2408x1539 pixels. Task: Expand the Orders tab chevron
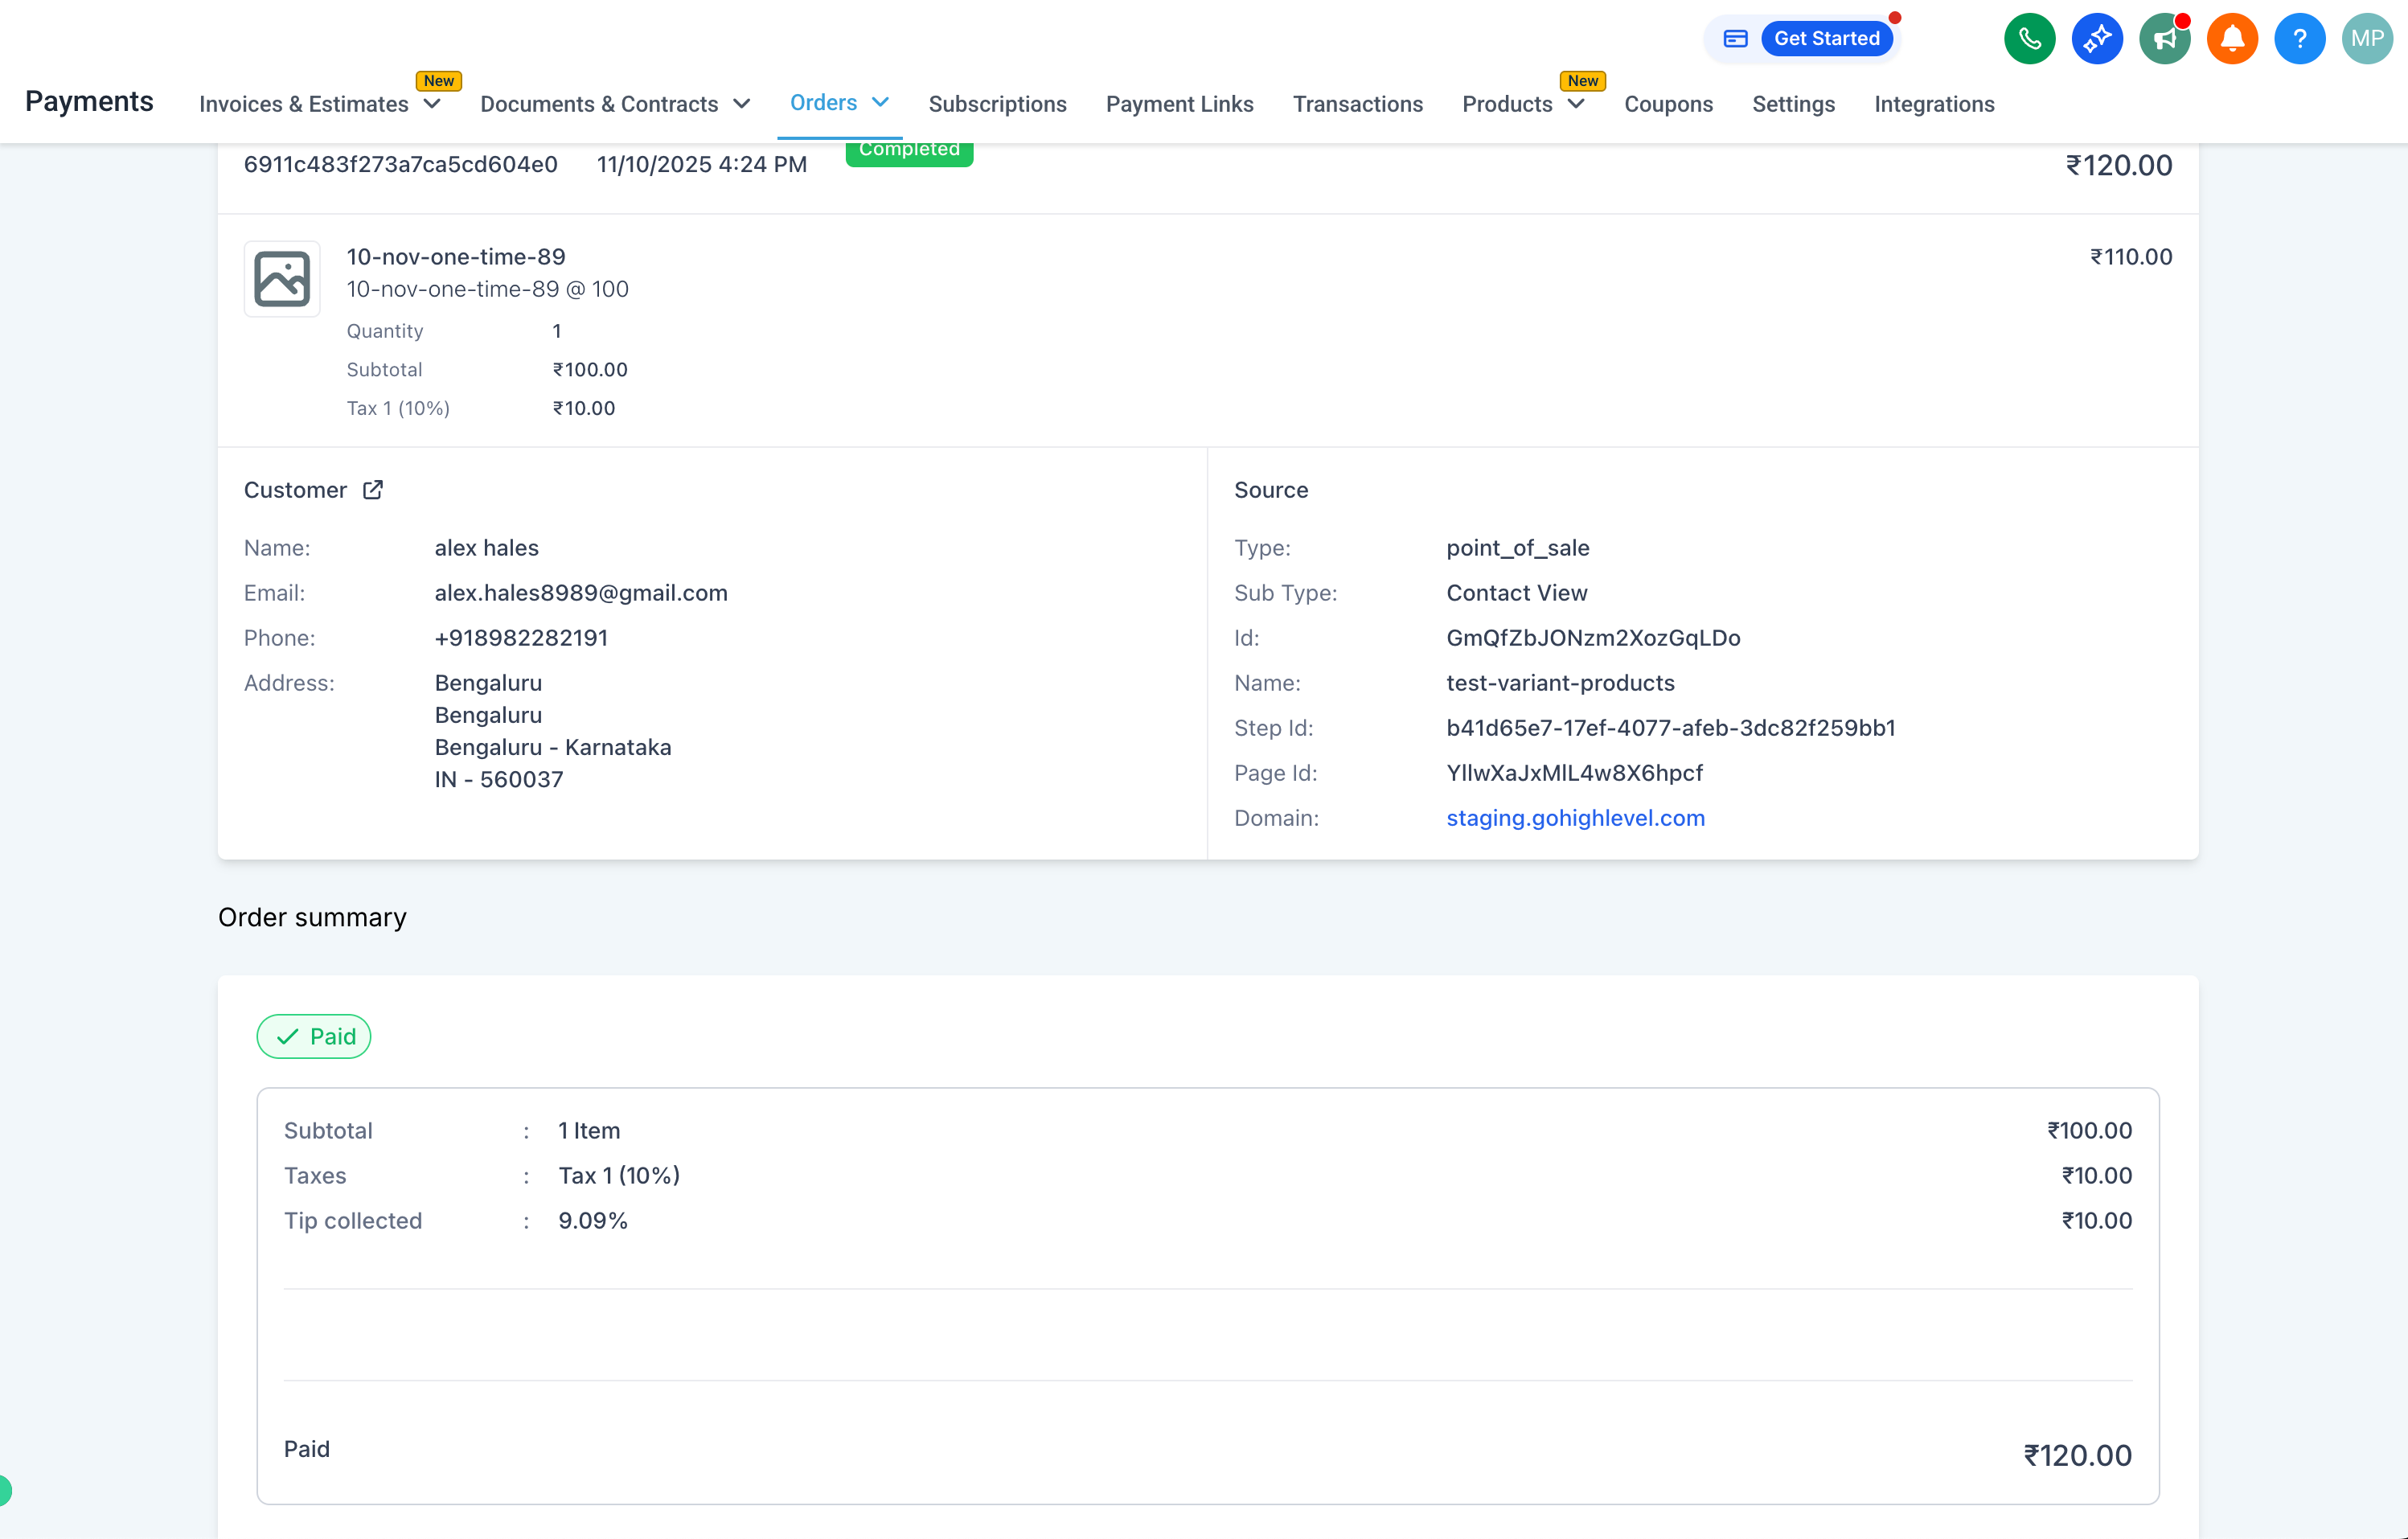click(x=881, y=102)
